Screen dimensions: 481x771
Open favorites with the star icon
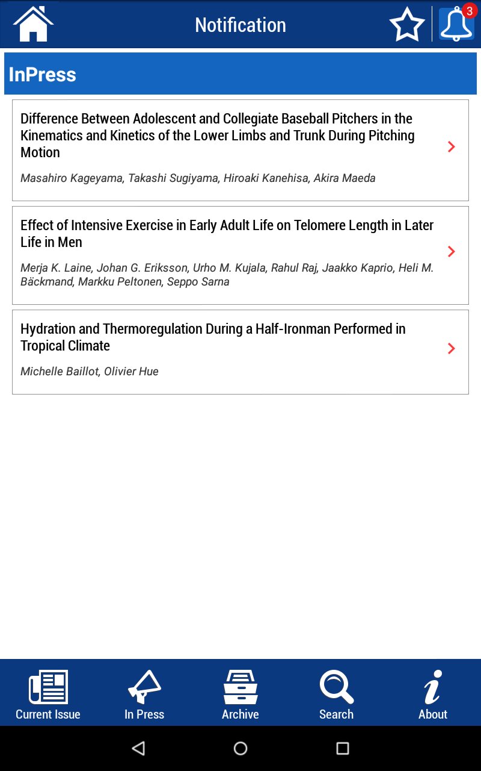[407, 24]
